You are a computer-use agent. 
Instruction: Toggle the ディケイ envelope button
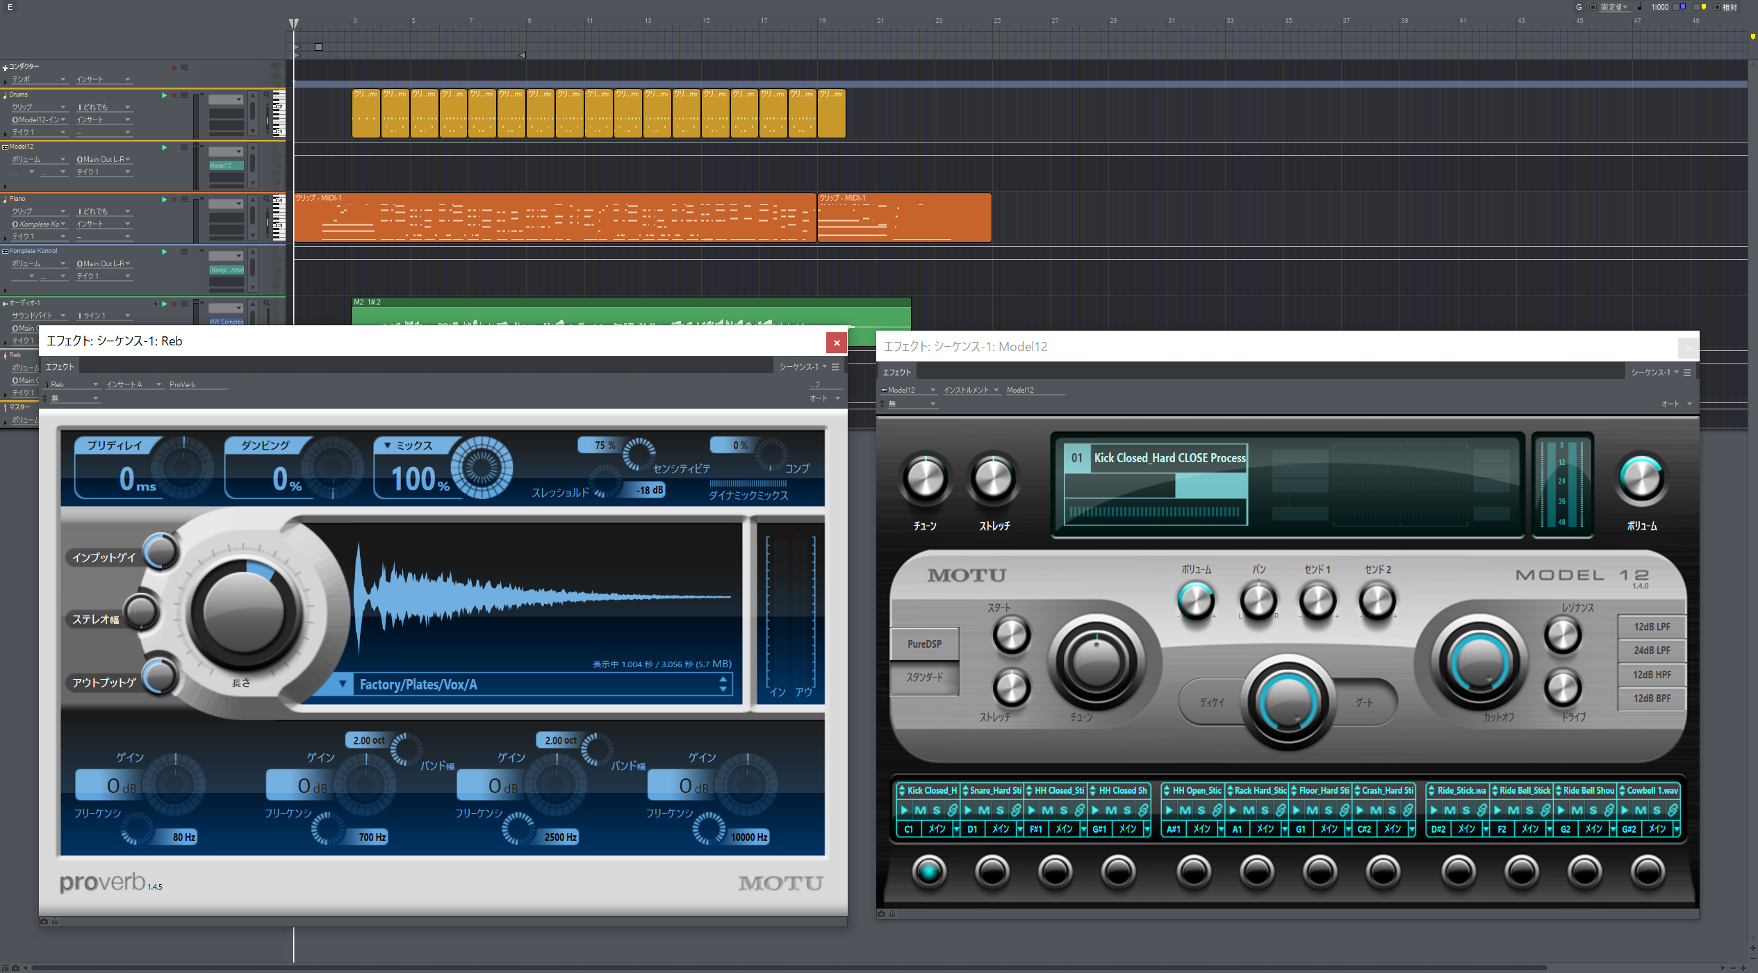[x=1212, y=703]
